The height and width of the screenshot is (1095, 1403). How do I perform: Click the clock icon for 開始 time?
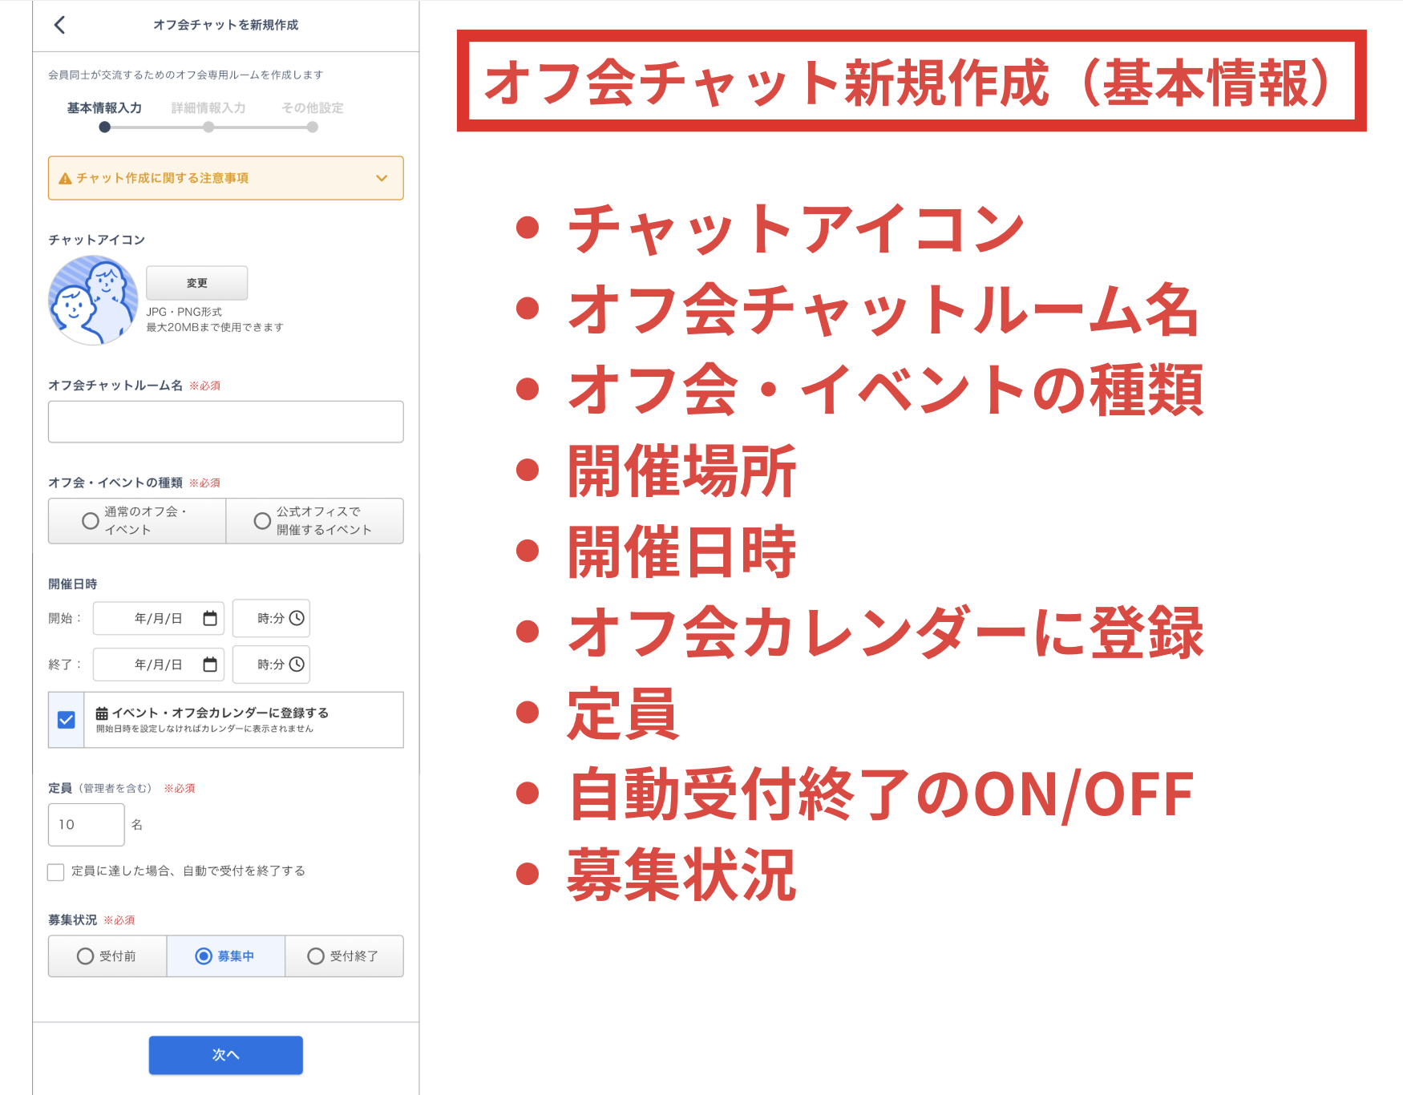297,618
